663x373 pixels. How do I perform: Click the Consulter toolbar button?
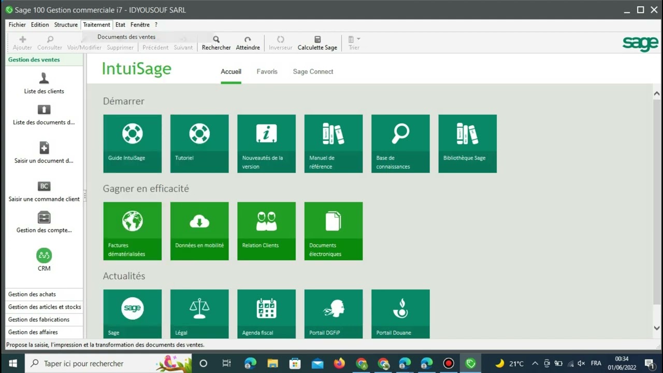pos(50,43)
